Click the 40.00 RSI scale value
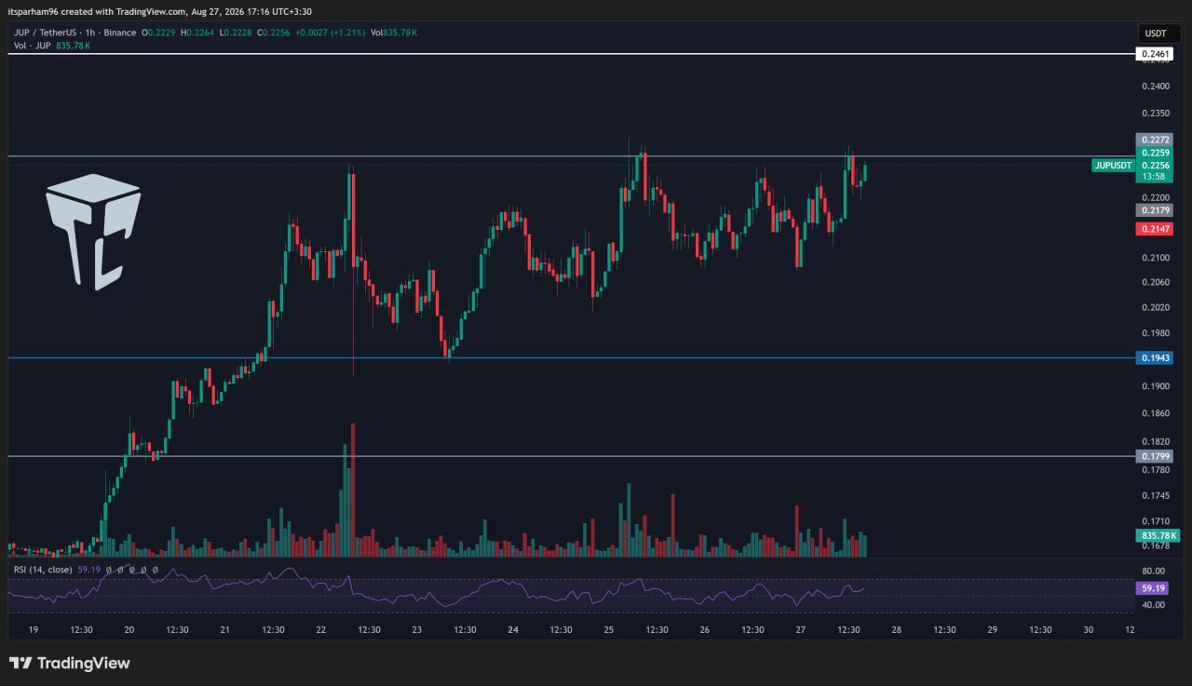 [x=1154, y=605]
